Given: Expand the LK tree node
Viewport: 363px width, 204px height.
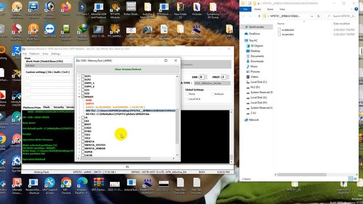Looking at the screenshot, I should [79, 117].
